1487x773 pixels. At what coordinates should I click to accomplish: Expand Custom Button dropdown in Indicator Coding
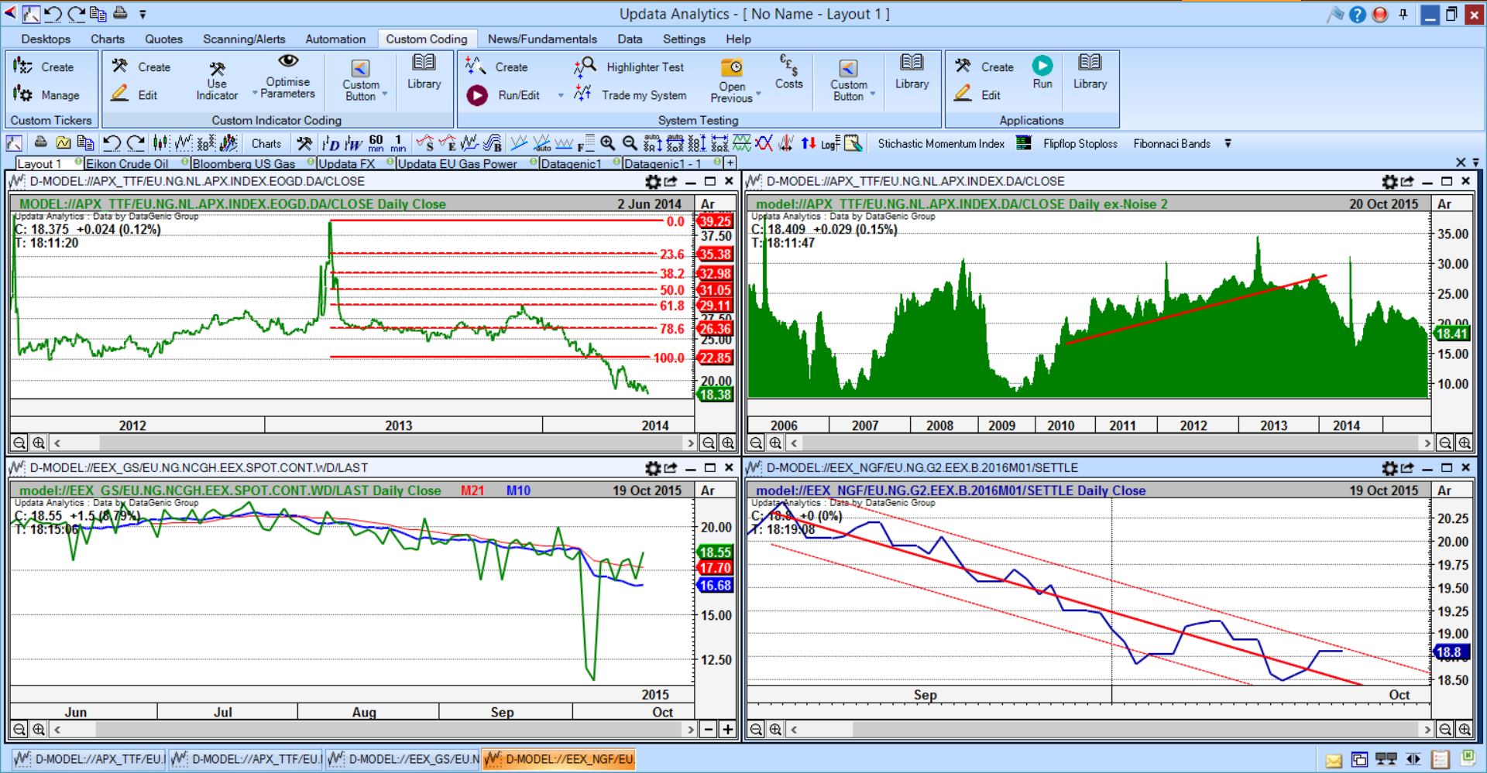[x=385, y=94]
